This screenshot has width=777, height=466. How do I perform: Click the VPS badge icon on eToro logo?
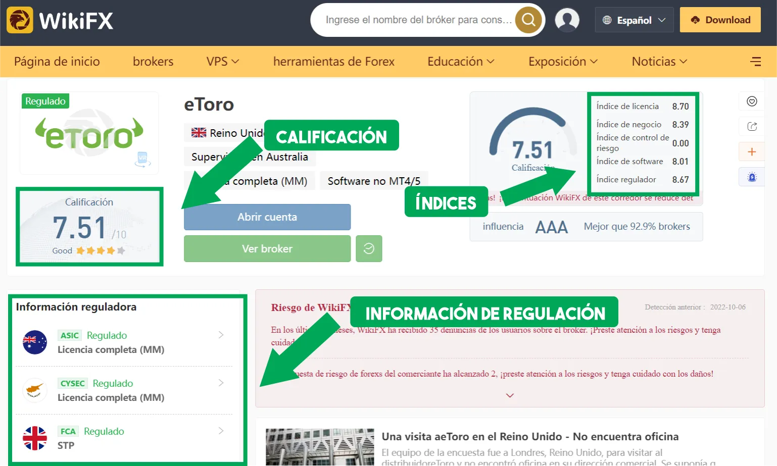tap(142, 159)
